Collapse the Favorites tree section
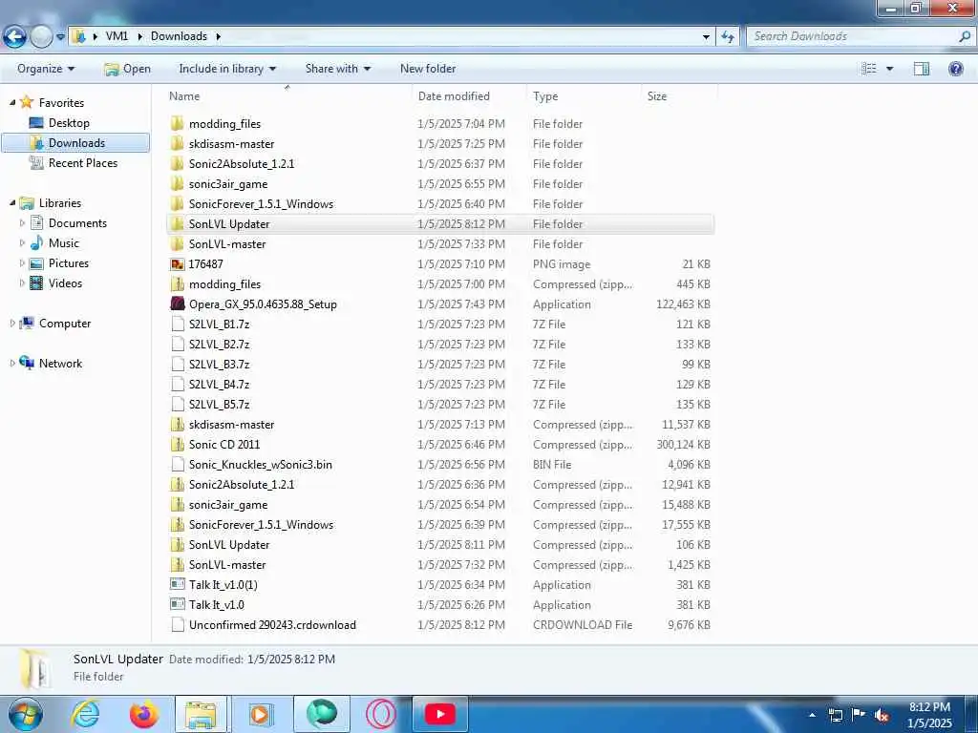Screen dimensions: 978x733 11,102
